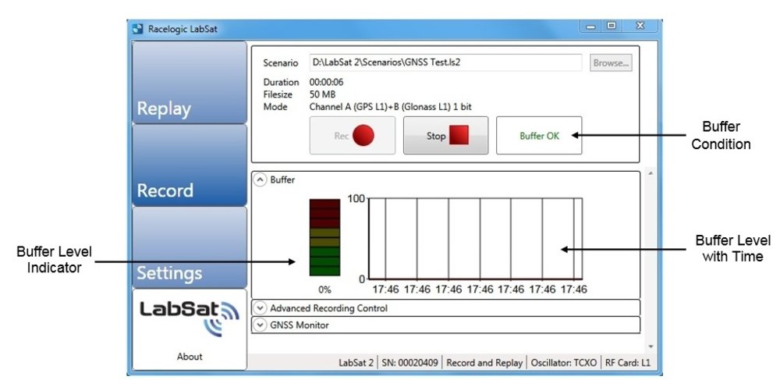Open the Settings tab
Viewport: 780px width, 380px height.
(190, 247)
